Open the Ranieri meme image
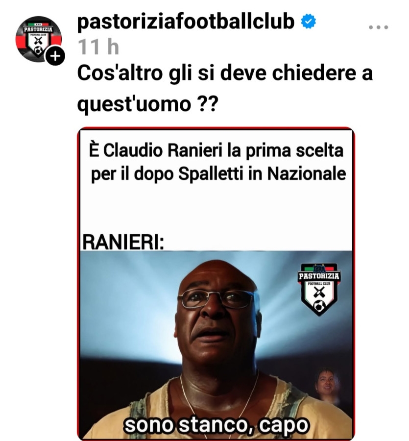 point(216,284)
